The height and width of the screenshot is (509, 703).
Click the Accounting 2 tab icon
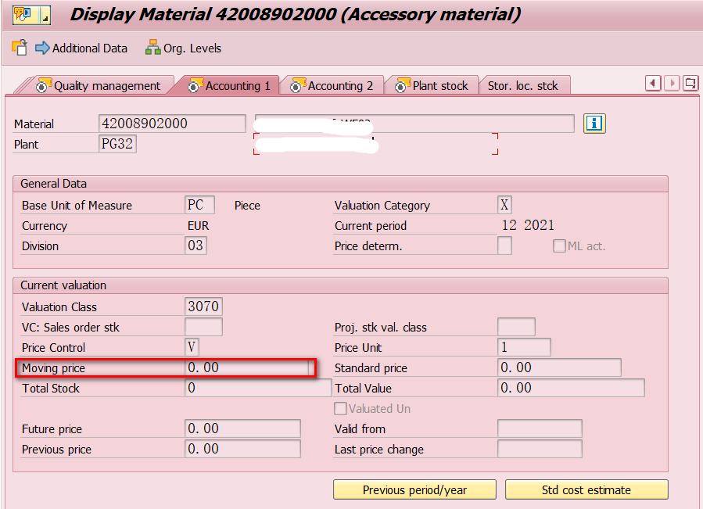point(298,84)
